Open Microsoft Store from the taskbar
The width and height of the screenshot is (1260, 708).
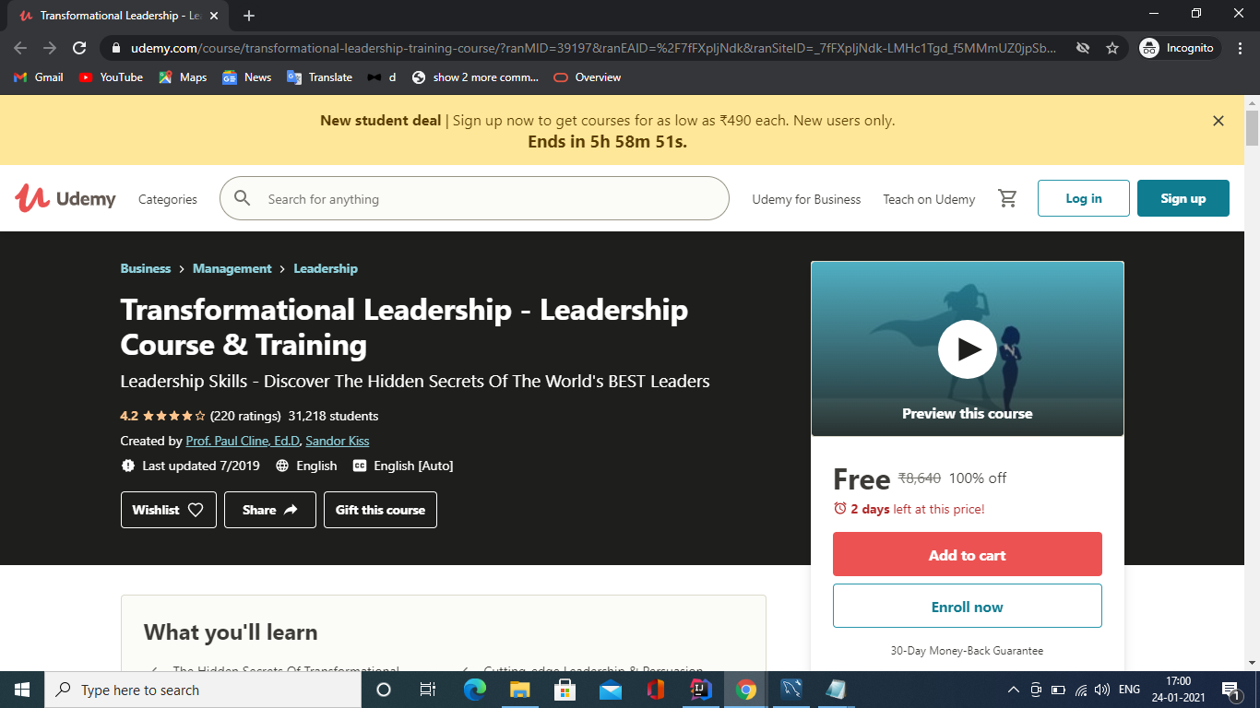click(x=565, y=690)
